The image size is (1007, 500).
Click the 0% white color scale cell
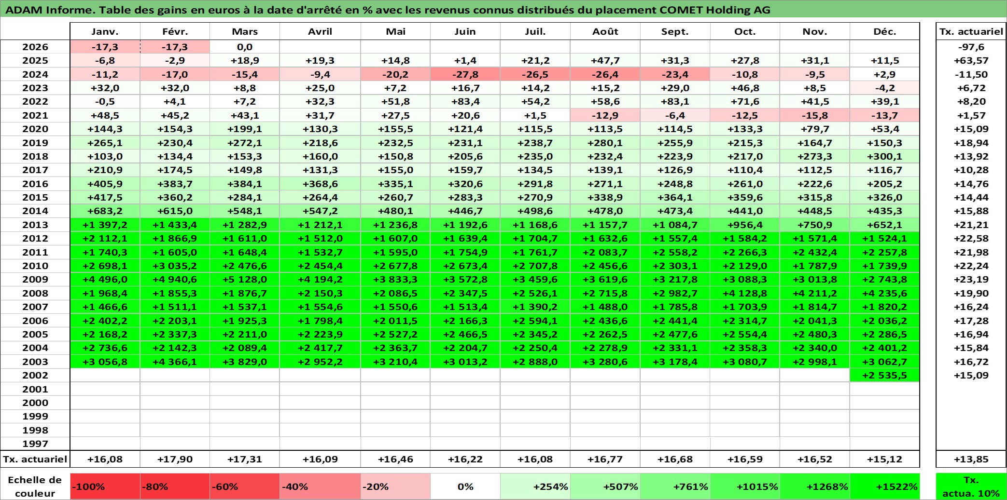(x=465, y=486)
